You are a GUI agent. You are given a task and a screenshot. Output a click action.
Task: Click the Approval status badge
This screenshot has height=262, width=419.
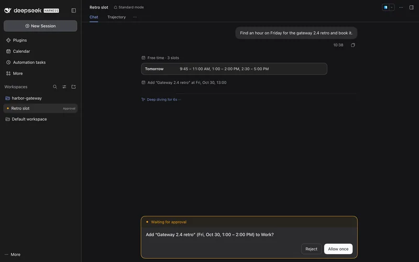[69, 108]
